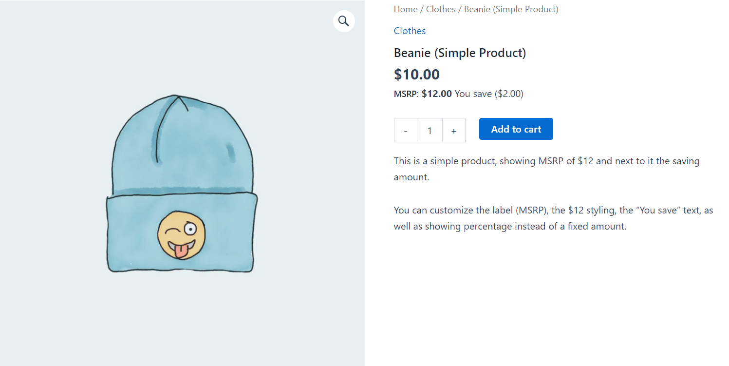The image size is (729, 366).
Task: Click the winking emoji face on the beanie
Action: [x=182, y=235]
